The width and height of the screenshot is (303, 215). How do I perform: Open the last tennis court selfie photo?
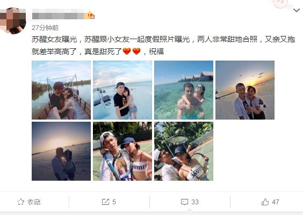(184, 151)
